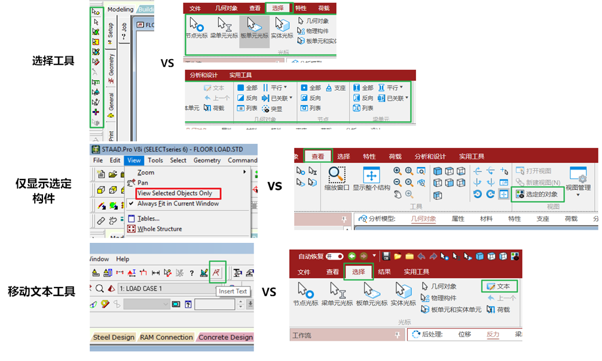The width and height of the screenshot is (602, 361).
Task: Click 属性 in the 分析模型 bar
Action: (x=458, y=218)
